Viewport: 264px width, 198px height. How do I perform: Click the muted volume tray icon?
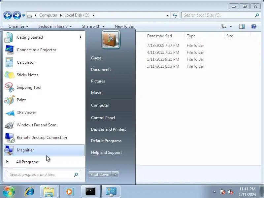point(231,192)
